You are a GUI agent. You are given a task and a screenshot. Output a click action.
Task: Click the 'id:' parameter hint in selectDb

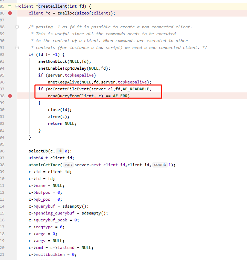coord(60,151)
